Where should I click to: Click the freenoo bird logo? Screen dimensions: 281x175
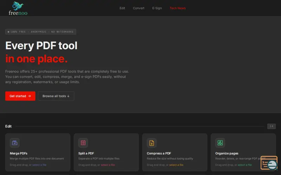click(18, 8)
